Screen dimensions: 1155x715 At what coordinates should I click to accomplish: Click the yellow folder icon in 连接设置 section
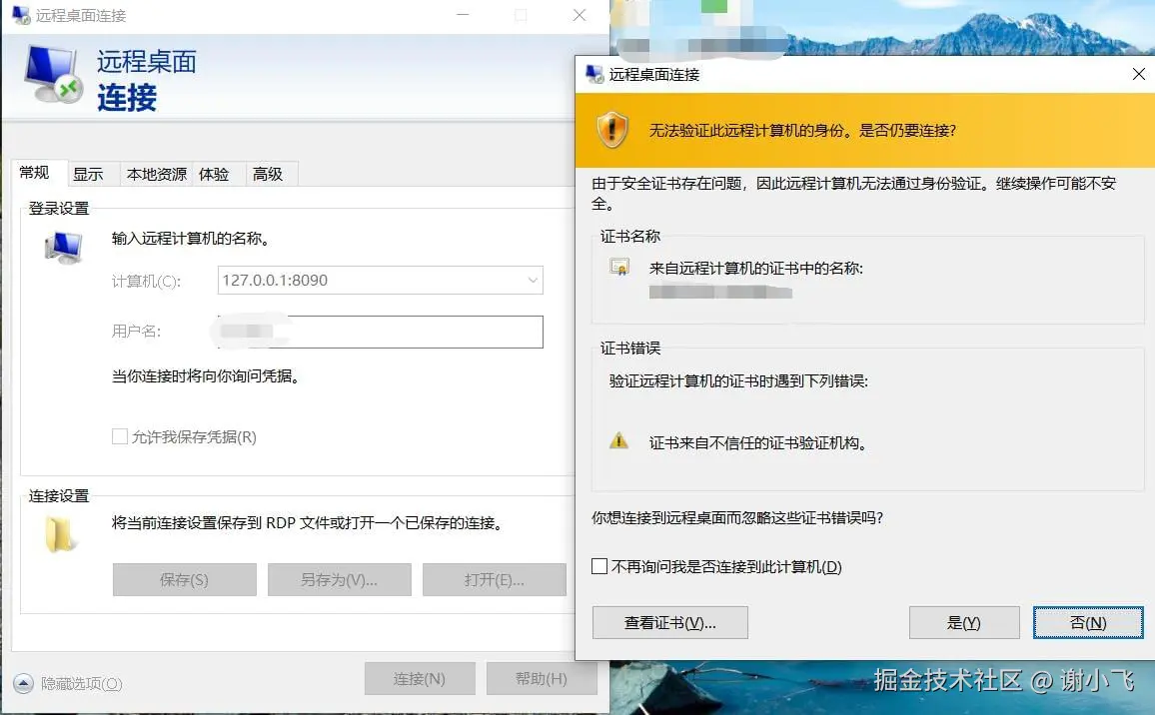[x=60, y=534]
